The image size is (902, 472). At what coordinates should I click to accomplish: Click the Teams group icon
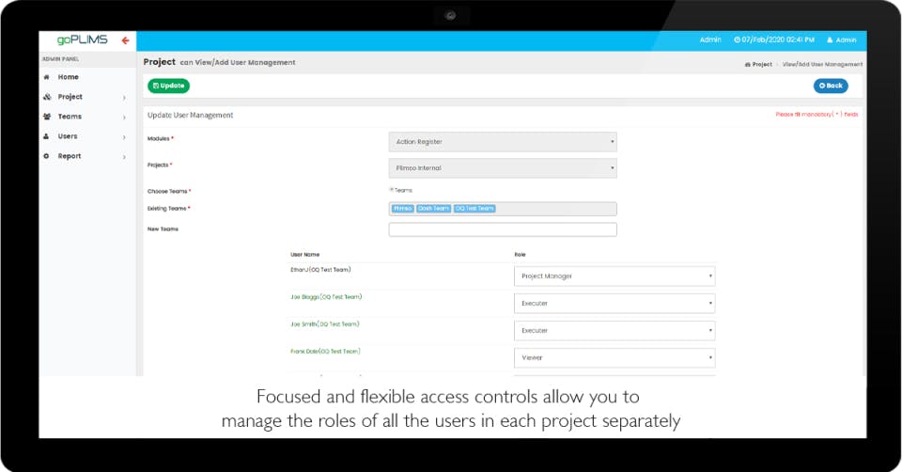pos(47,117)
